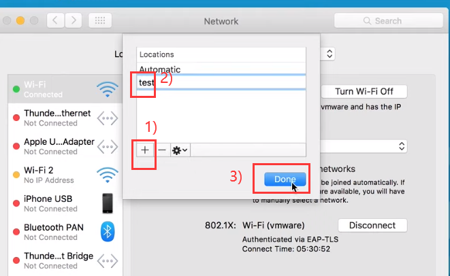The height and width of the screenshot is (276, 450).
Task: Select the Automatic location entry
Action: coord(221,69)
